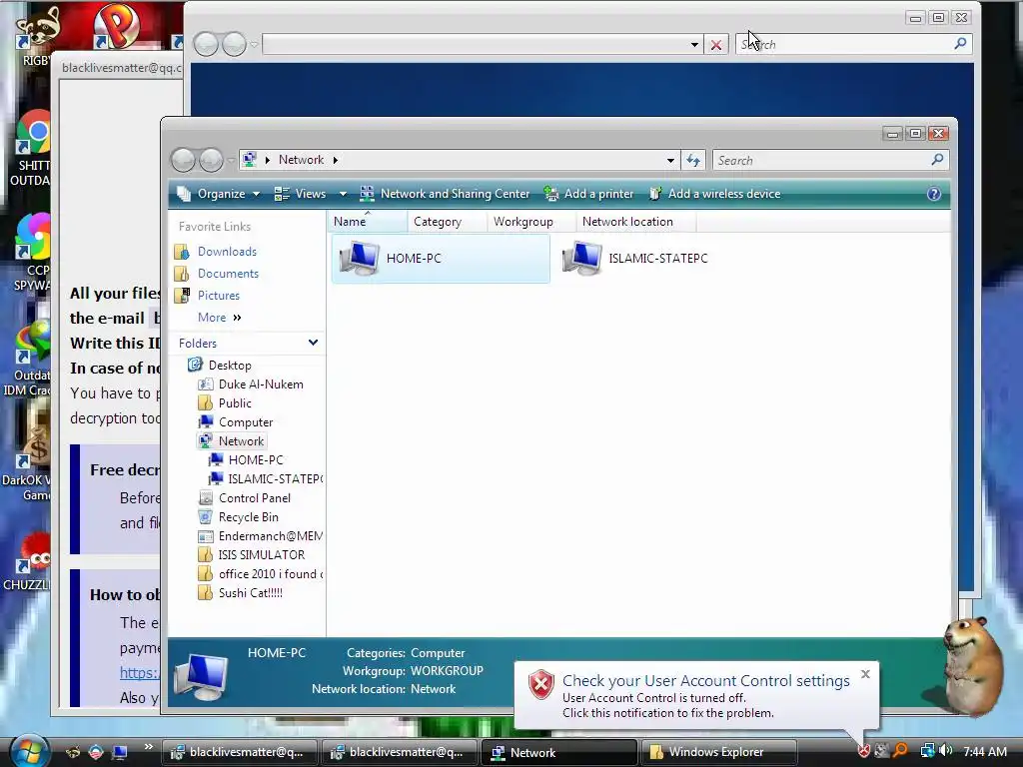
Task: Click the red shield icon in notification
Action: pyautogui.click(x=540, y=684)
